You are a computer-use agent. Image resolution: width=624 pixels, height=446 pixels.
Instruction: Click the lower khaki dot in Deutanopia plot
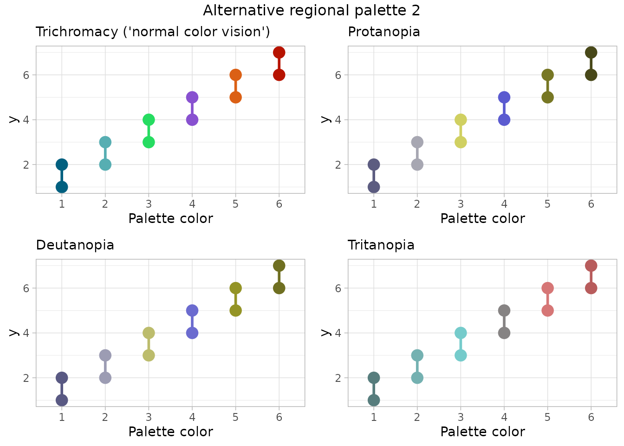tap(149, 355)
